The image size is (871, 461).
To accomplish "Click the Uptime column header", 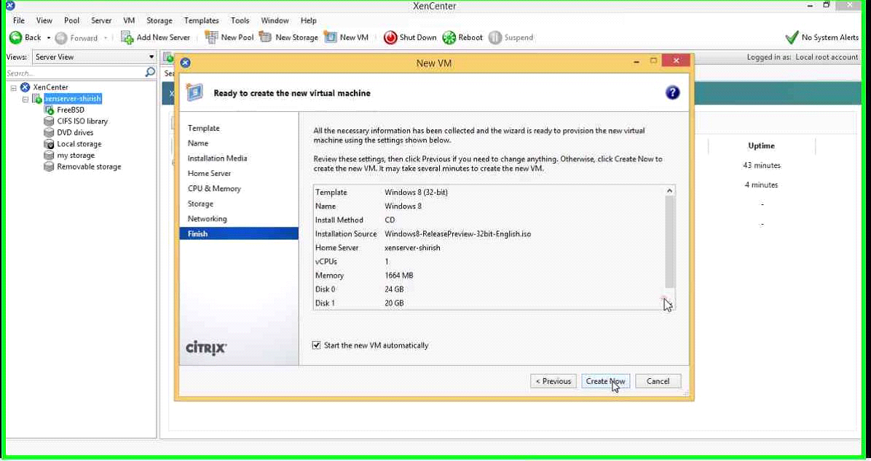I will tap(761, 146).
